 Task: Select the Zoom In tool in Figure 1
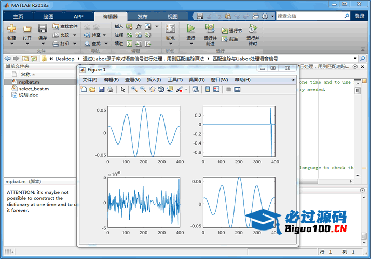click(x=134, y=90)
